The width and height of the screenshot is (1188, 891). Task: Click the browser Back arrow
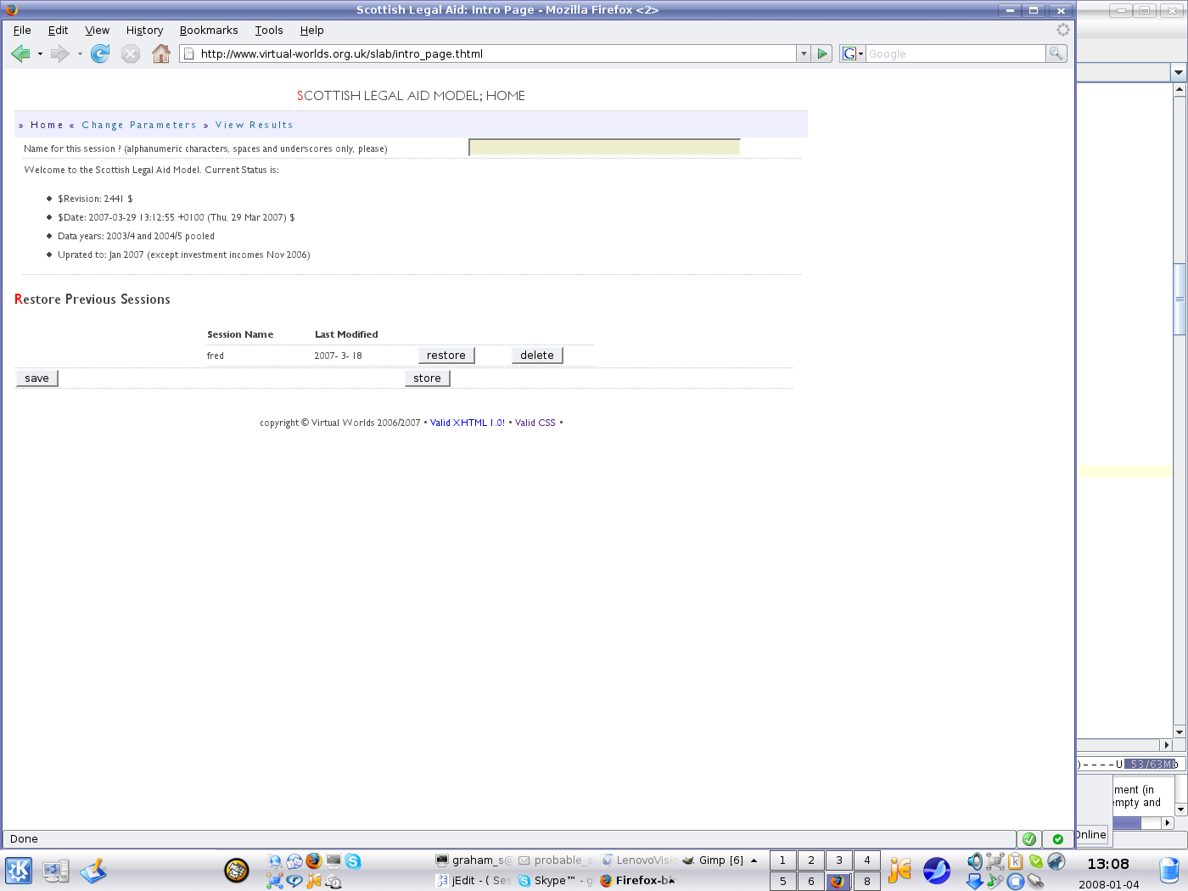pos(20,54)
